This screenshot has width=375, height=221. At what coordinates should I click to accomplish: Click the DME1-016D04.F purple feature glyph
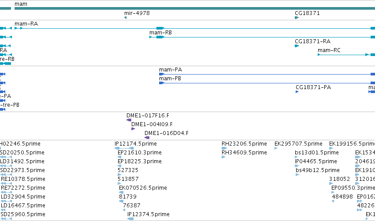(x=147, y=138)
